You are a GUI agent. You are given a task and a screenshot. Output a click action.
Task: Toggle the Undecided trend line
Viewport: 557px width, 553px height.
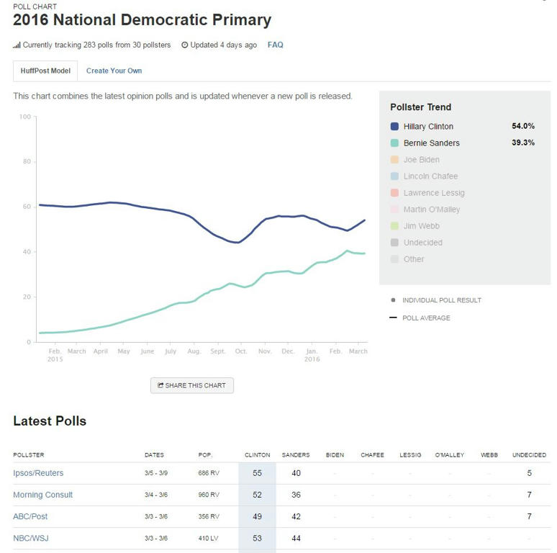[x=422, y=243]
